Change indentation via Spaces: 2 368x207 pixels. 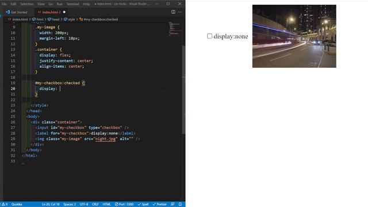[70, 204]
